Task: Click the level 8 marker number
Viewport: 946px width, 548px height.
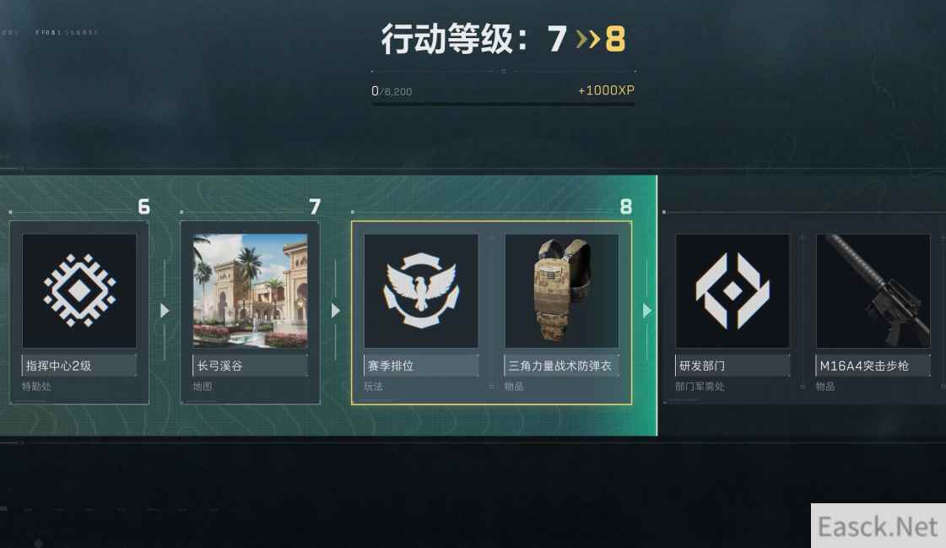Action: click(x=625, y=206)
